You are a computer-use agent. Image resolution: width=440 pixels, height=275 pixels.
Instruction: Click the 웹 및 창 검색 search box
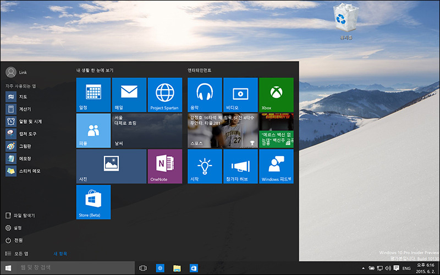point(76,268)
